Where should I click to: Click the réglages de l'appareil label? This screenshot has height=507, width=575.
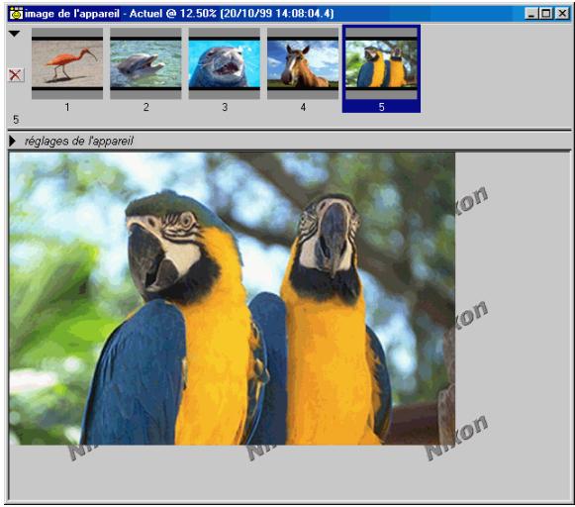[x=79, y=142]
